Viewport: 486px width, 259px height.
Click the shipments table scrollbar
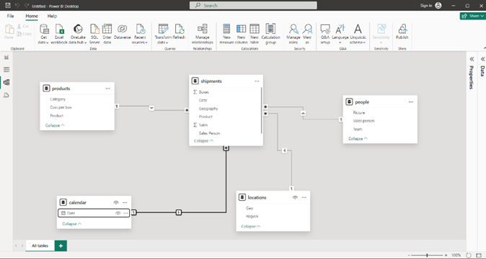(x=261, y=110)
